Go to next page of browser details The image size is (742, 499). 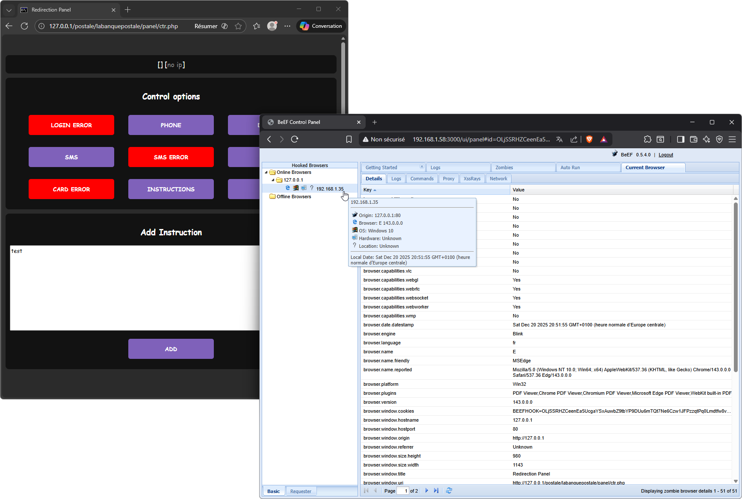point(426,490)
